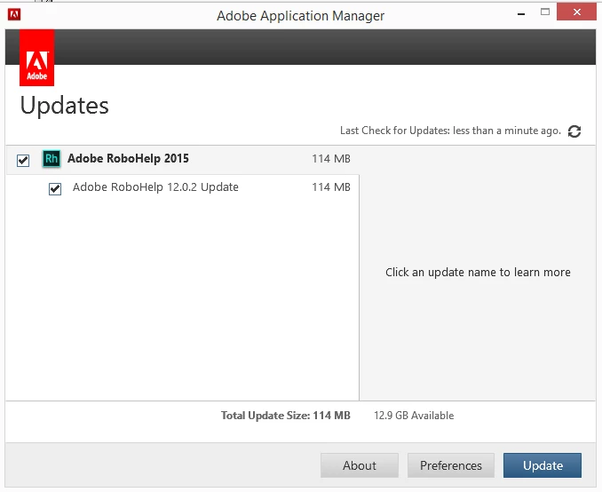Select the Adobe RoboHelp 2015 row name
This screenshot has height=492, width=602.
pyautogui.click(x=128, y=159)
